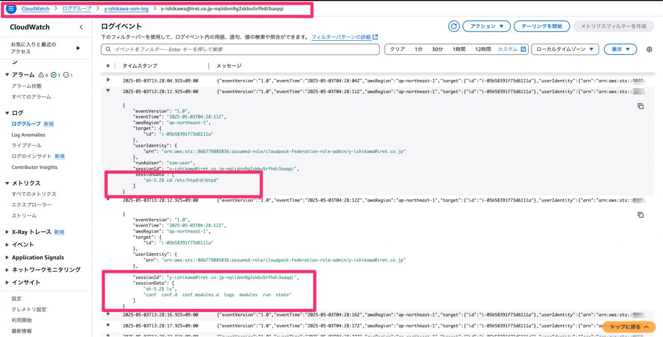This screenshot has width=663, height=337.
Task: Open テレメトリ設定 in the sidebar
Action: [x=29, y=309]
